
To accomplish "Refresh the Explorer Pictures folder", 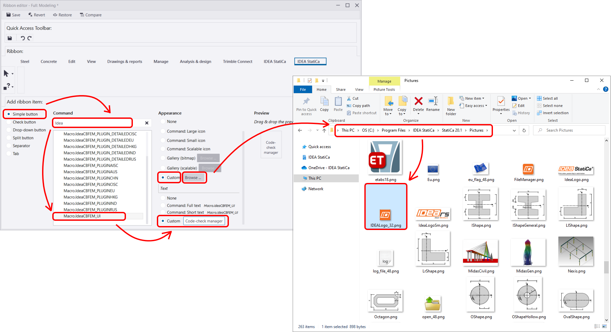I will pos(524,130).
